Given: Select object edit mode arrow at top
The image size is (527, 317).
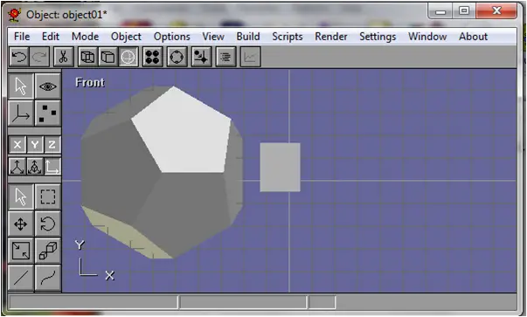Looking at the screenshot, I should point(21,86).
